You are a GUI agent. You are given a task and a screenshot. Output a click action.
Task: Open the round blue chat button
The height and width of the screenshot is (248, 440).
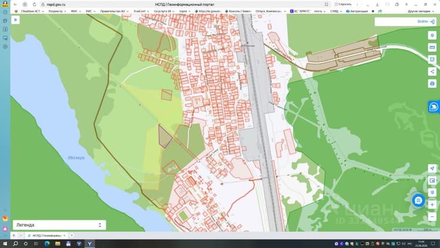418,200
